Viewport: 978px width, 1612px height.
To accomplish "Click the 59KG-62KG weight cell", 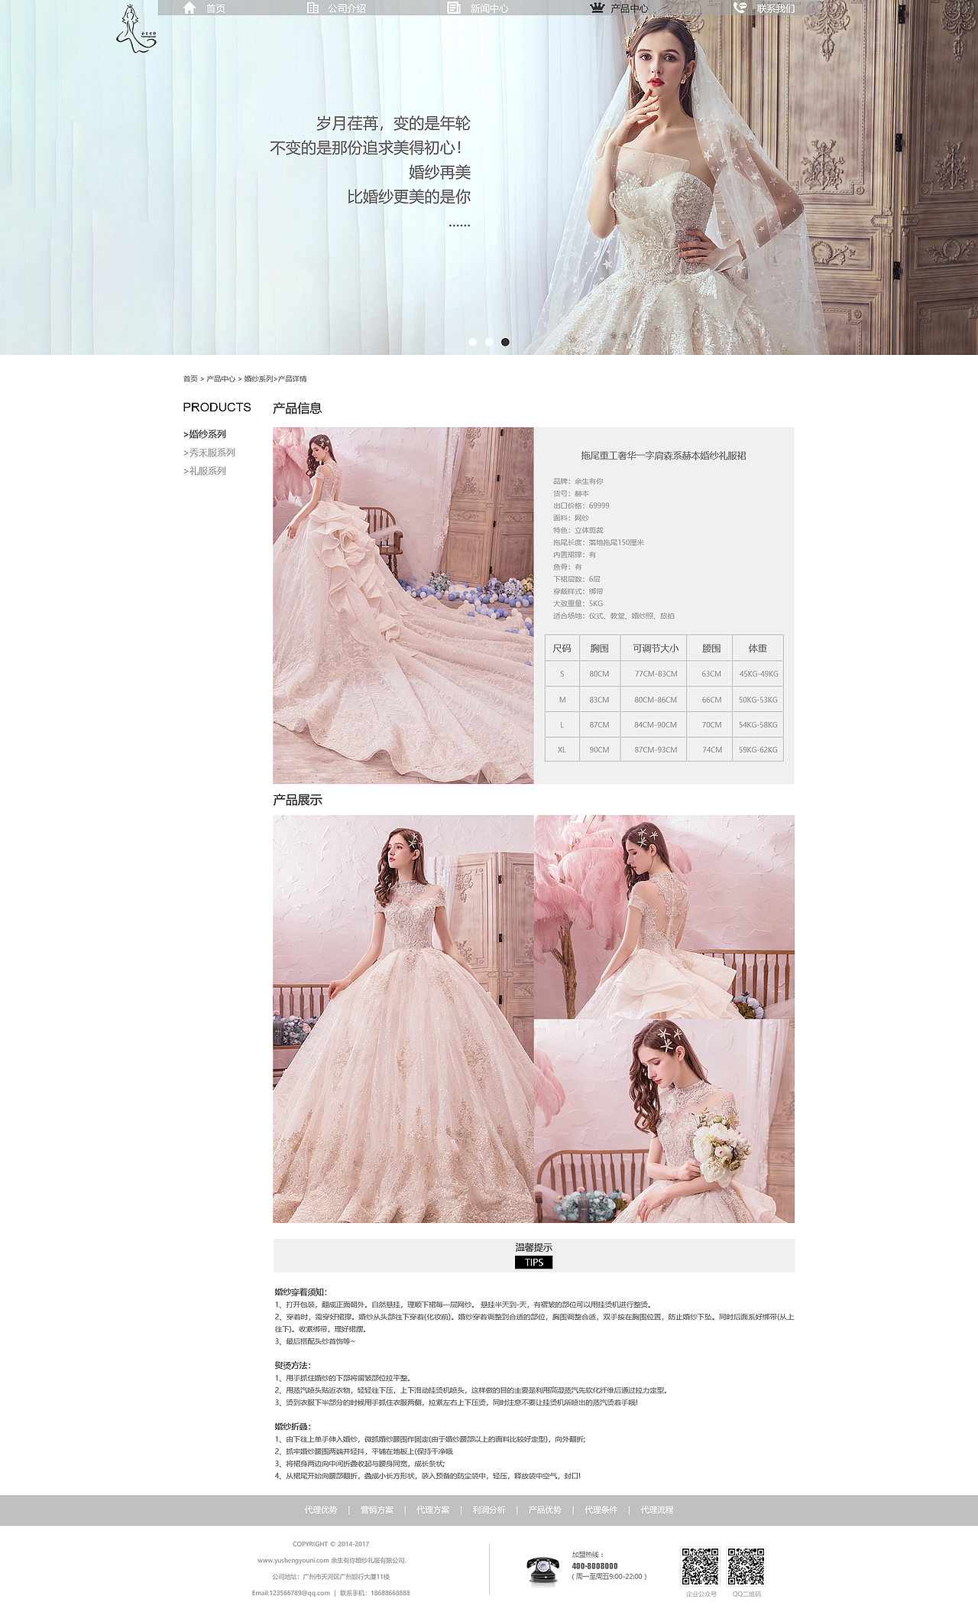I will click(x=758, y=749).
